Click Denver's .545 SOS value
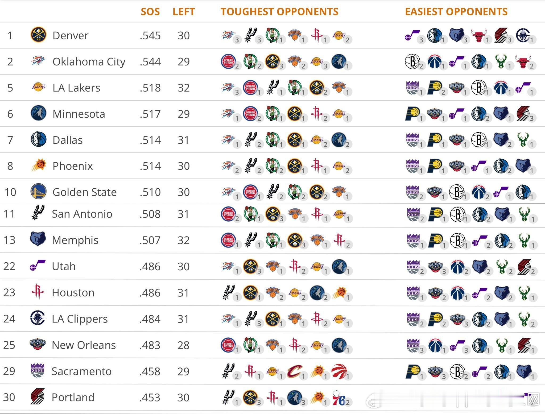This screenshot has height=414, width=545. 150,35
